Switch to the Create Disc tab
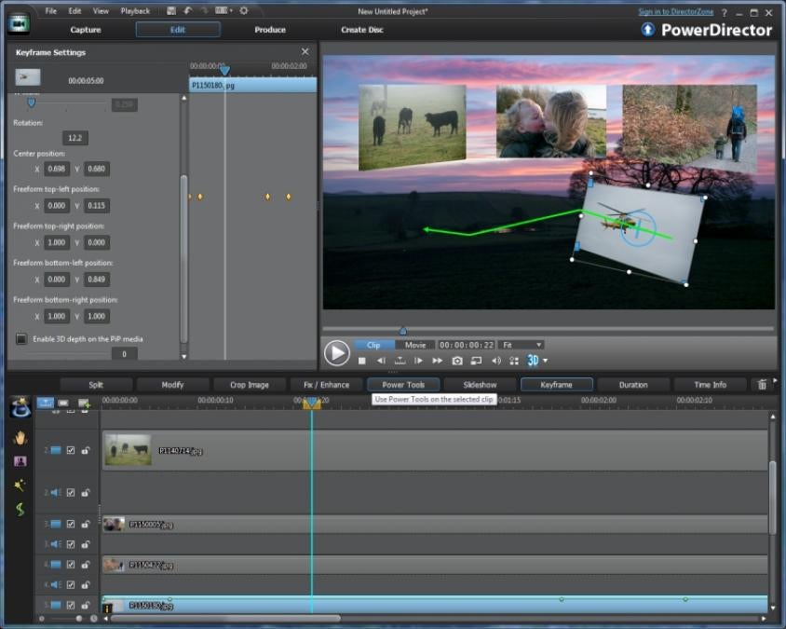Image resolution: width=786 pixels, height=629 pixels. tap(362, 30)
